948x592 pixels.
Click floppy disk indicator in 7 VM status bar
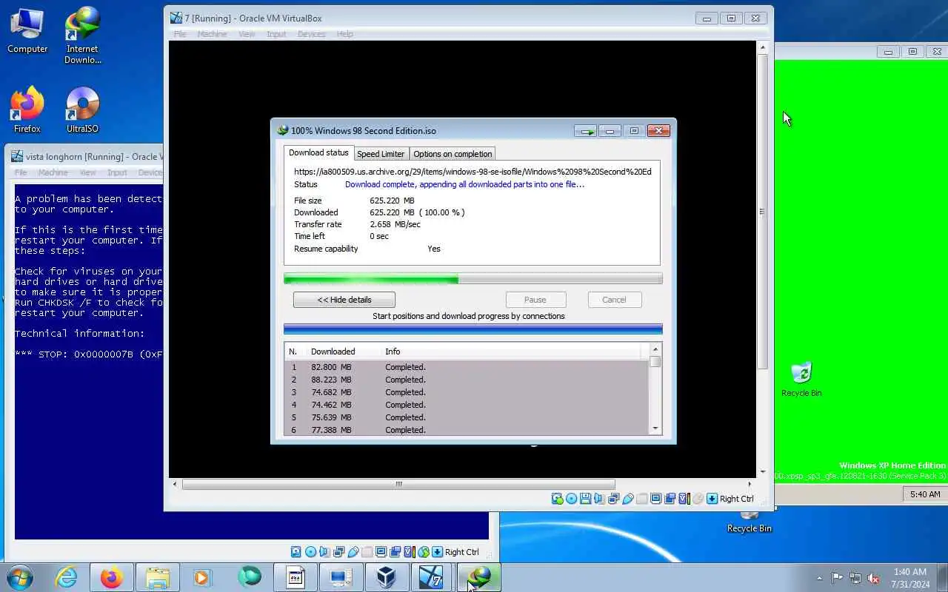(585, 499)
